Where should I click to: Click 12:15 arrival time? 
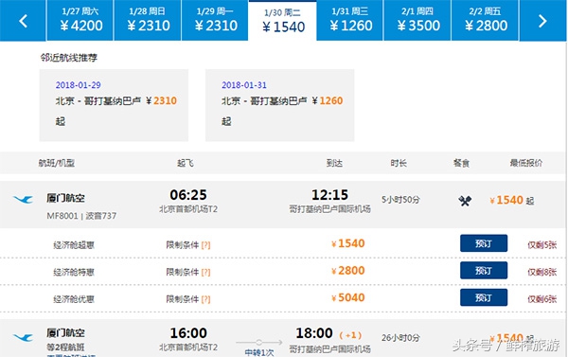[x=330, y=195]
